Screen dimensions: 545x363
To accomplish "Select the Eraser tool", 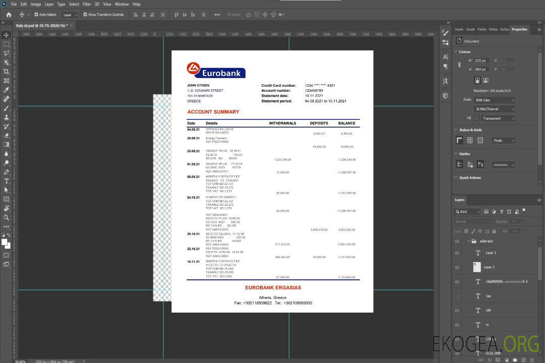I will pos(6,136).
